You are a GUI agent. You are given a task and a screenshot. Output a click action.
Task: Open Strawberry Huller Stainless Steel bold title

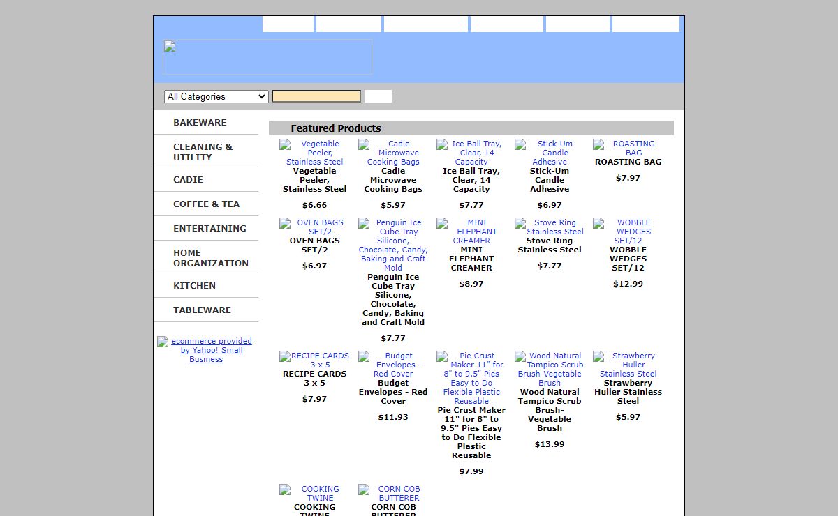coord(628,392)
